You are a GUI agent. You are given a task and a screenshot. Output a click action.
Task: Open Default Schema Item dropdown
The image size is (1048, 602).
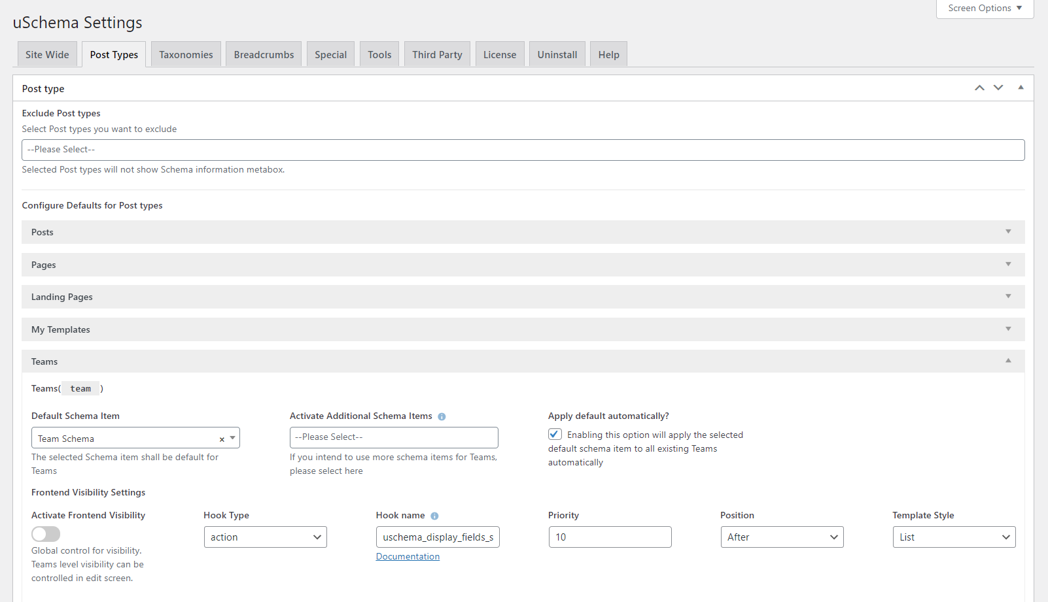pyautogui.click(x=135, y=438)
